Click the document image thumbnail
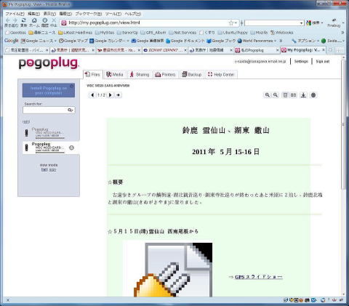 point(167,269)
